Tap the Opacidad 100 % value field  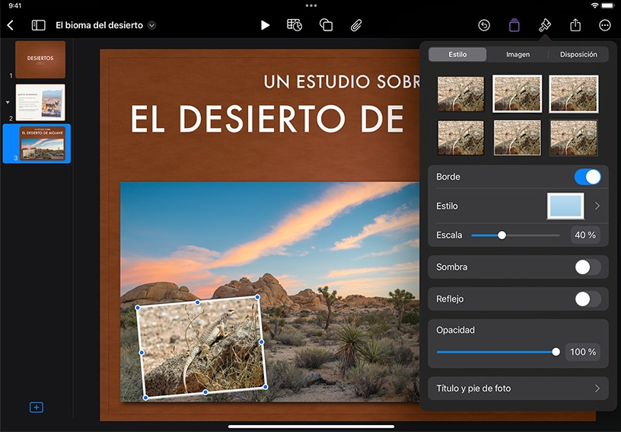(x=583, y=352)
